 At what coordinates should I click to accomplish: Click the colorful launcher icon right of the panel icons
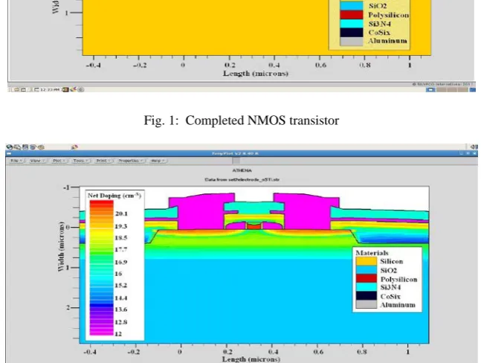pos(74,147)
